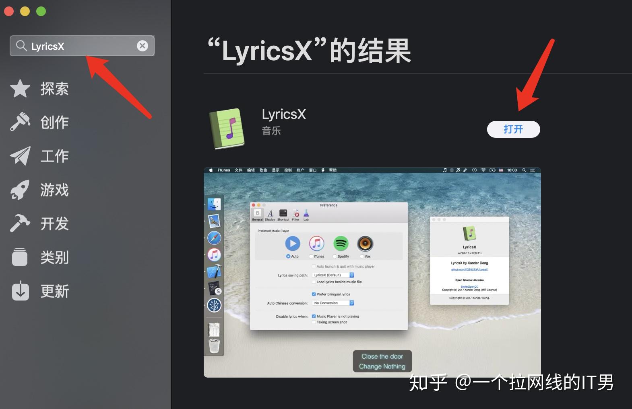
Task: Click the magnifier search icon
Action: click(x=21, y=46)
